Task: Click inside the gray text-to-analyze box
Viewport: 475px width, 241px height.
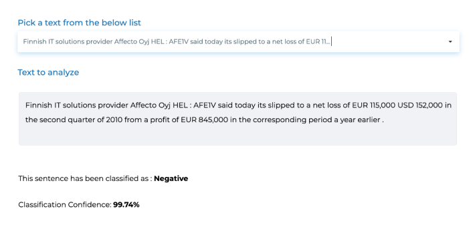Action: pos(237,119)
